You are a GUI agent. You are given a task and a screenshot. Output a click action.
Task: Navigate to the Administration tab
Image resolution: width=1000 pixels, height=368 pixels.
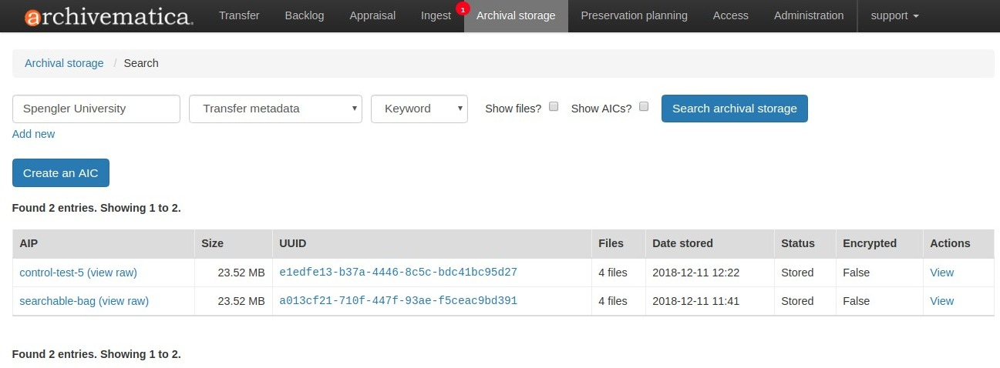point(809,15)
